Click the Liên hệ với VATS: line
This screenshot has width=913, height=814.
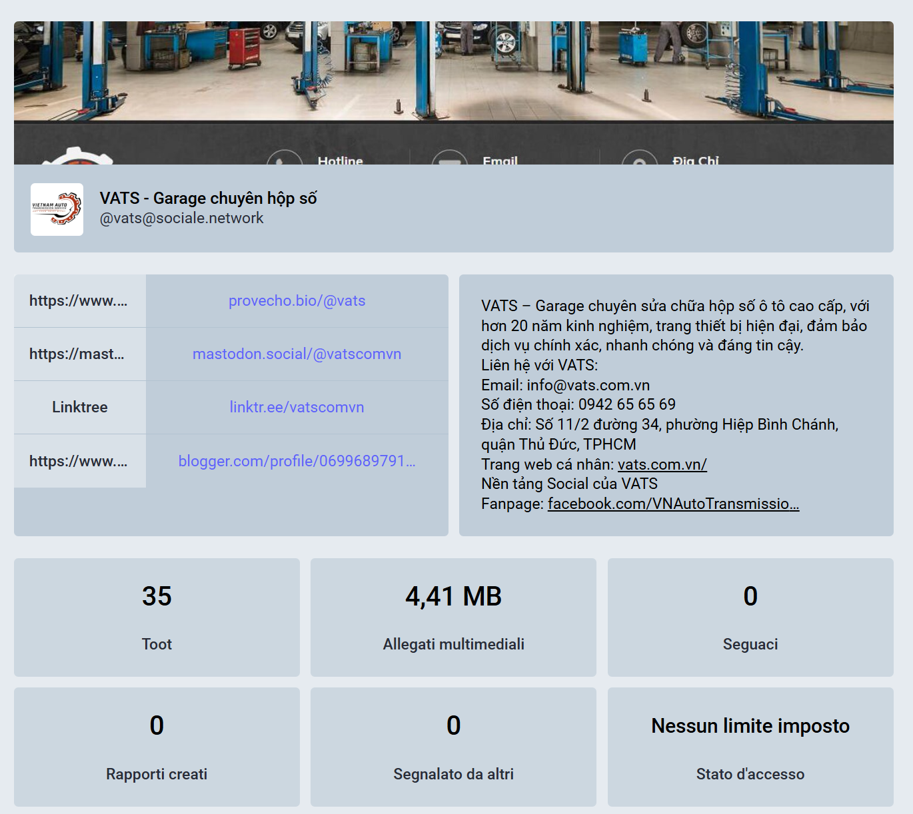pos(540,365)
